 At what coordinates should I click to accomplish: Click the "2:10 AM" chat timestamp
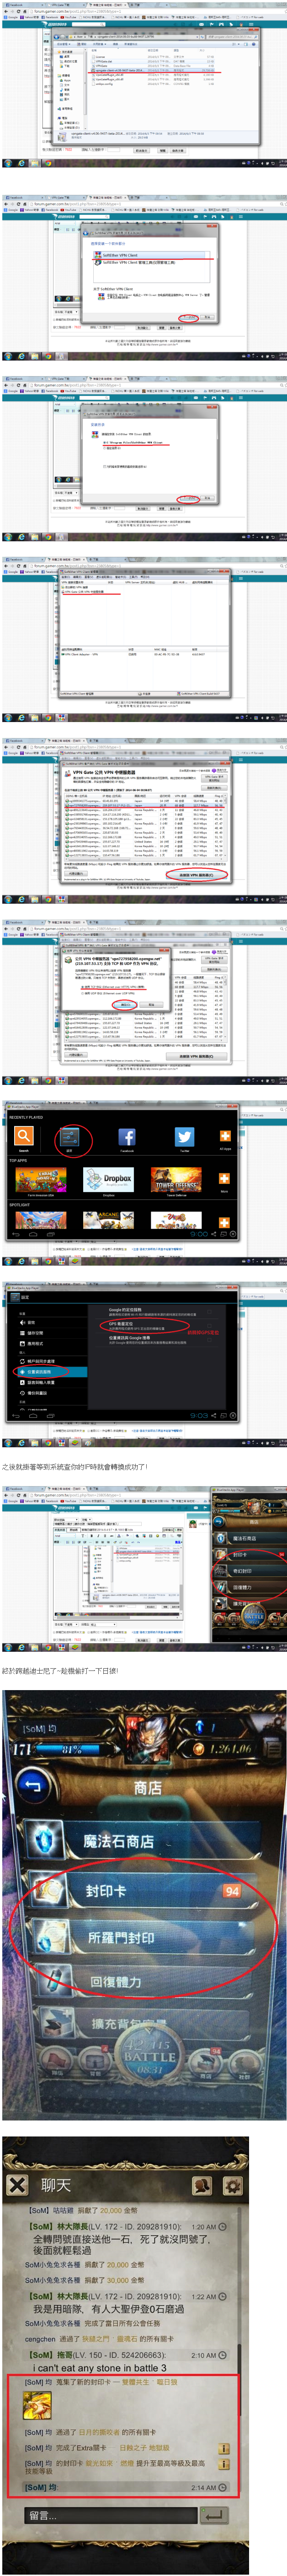tap(203, 2355)
